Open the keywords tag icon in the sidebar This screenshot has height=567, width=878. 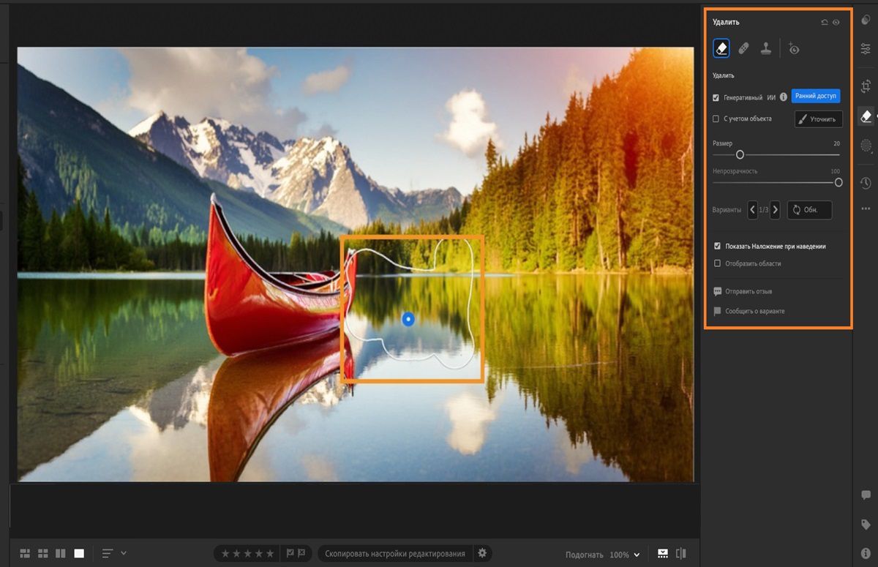[x=866, y=525]
